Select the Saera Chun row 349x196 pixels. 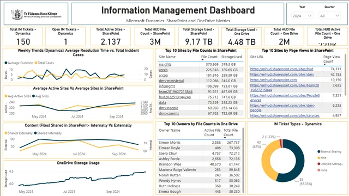pyautogui.click(x=200, y=154)
